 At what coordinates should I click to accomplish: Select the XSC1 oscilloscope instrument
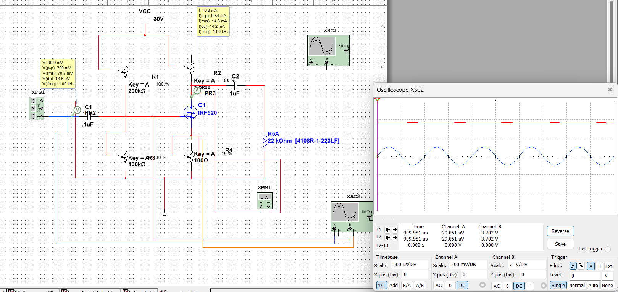pos(328,50)
